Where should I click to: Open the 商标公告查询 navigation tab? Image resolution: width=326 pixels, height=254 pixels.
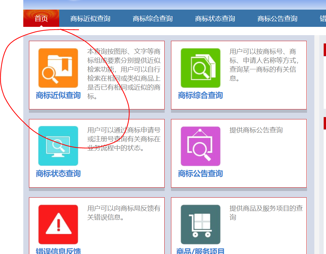click(277, 19)
